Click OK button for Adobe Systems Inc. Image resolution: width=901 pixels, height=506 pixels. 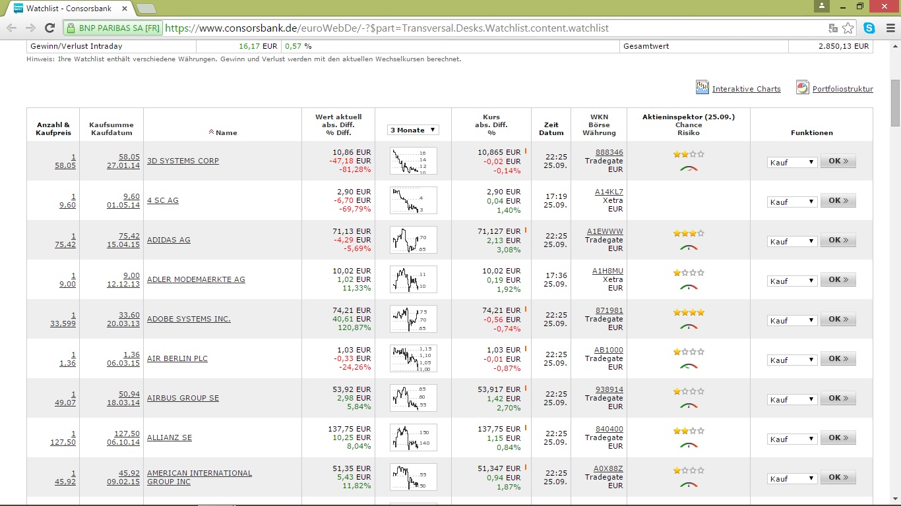[x=838, y=320]
